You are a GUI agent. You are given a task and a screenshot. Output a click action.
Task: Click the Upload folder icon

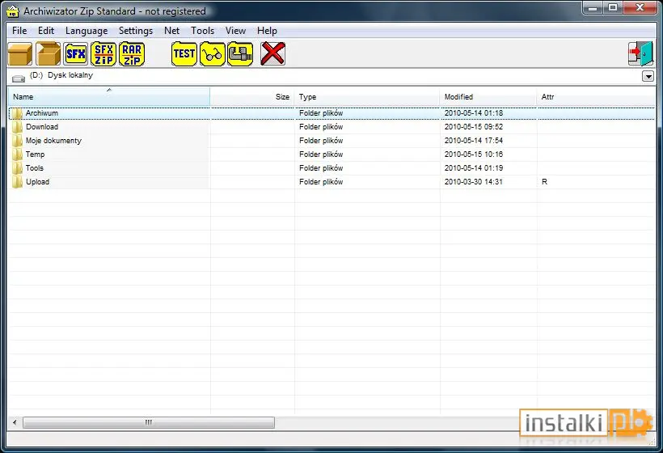click(x=17, y=182)
